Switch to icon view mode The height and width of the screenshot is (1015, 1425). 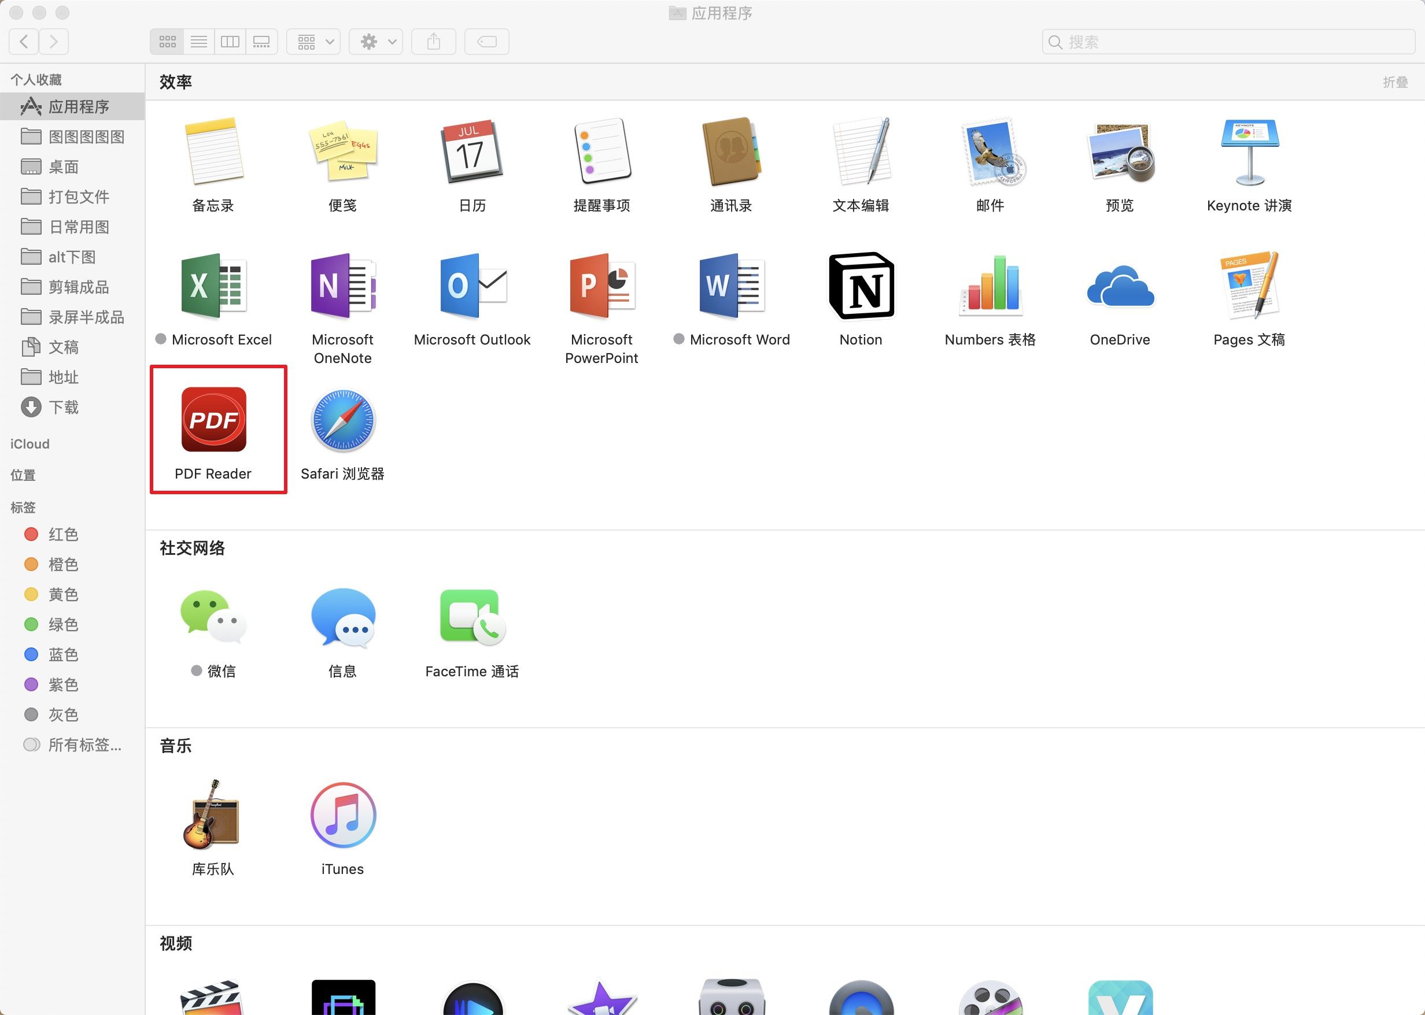tap(167, 42)
